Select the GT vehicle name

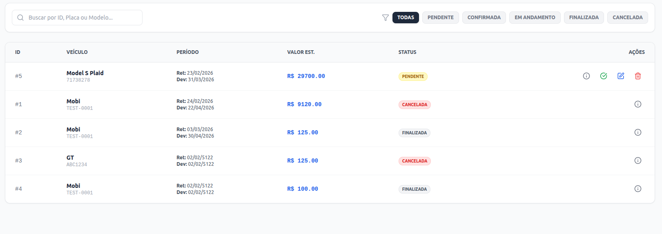coord(70,158)
